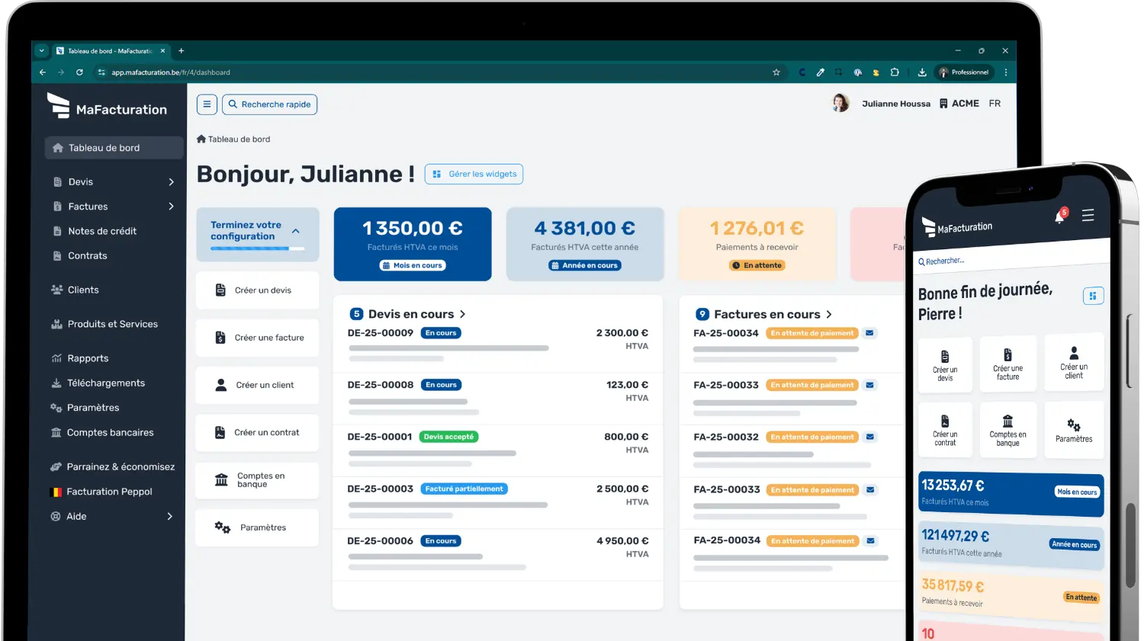Click Julianne Houssa's profile avatar
Image resolution: width=1144 pixels, height=641 pixels.
point(840,103)
